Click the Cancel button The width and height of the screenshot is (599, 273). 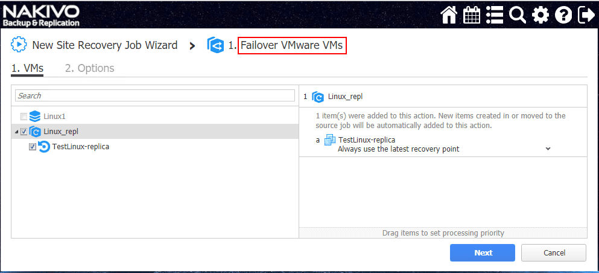553,252
